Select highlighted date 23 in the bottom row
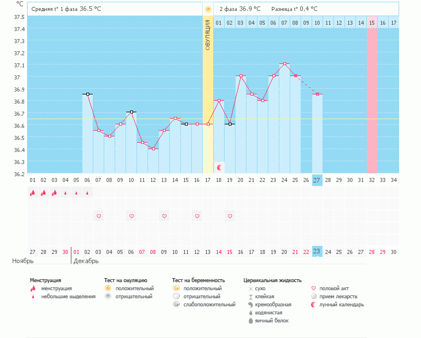The width and height of the screenshot is (421, 338). point(317,251)
